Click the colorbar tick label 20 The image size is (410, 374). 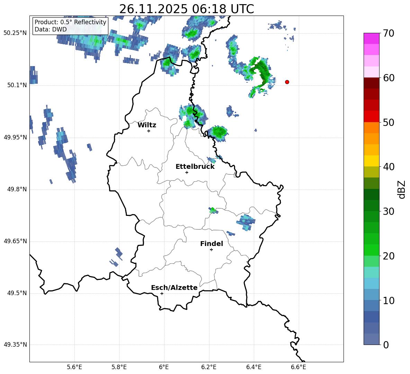[x=389, y=256]
